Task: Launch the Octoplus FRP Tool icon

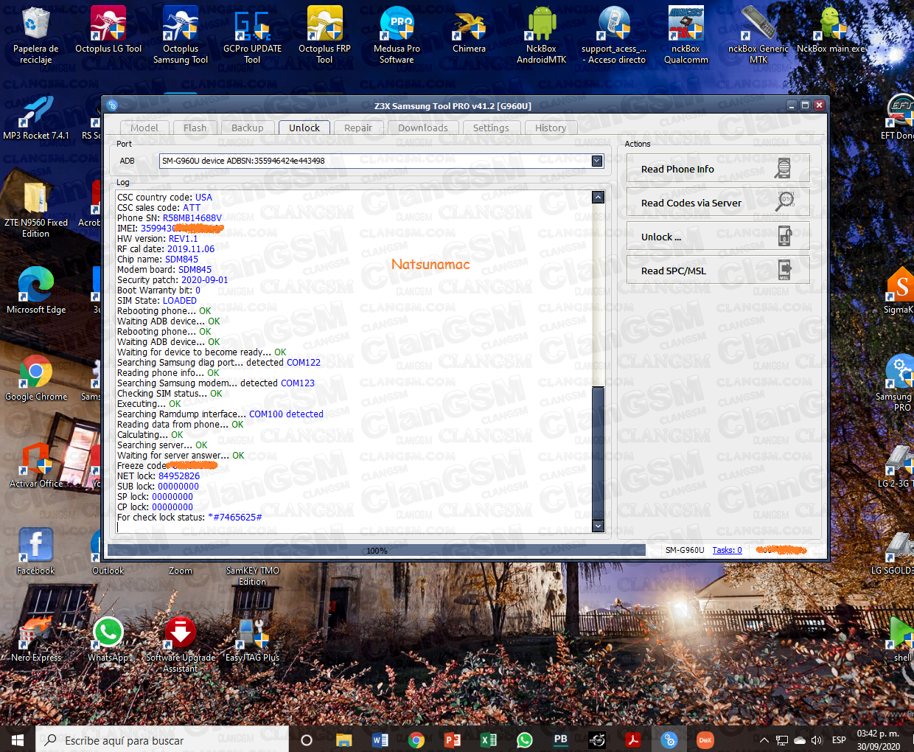Action: tap(324, 35)
